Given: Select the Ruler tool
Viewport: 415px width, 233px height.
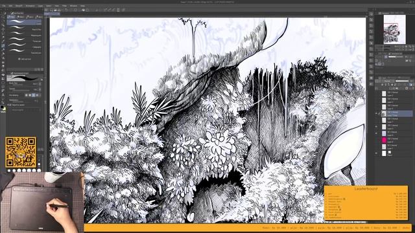Looking at the screenshot, I should (3, 91).
